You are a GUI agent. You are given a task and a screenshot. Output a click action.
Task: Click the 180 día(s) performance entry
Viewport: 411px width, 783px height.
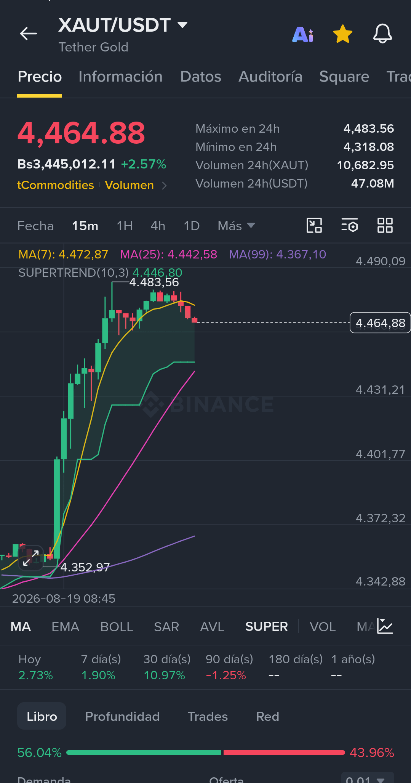(x=296, y=667)
